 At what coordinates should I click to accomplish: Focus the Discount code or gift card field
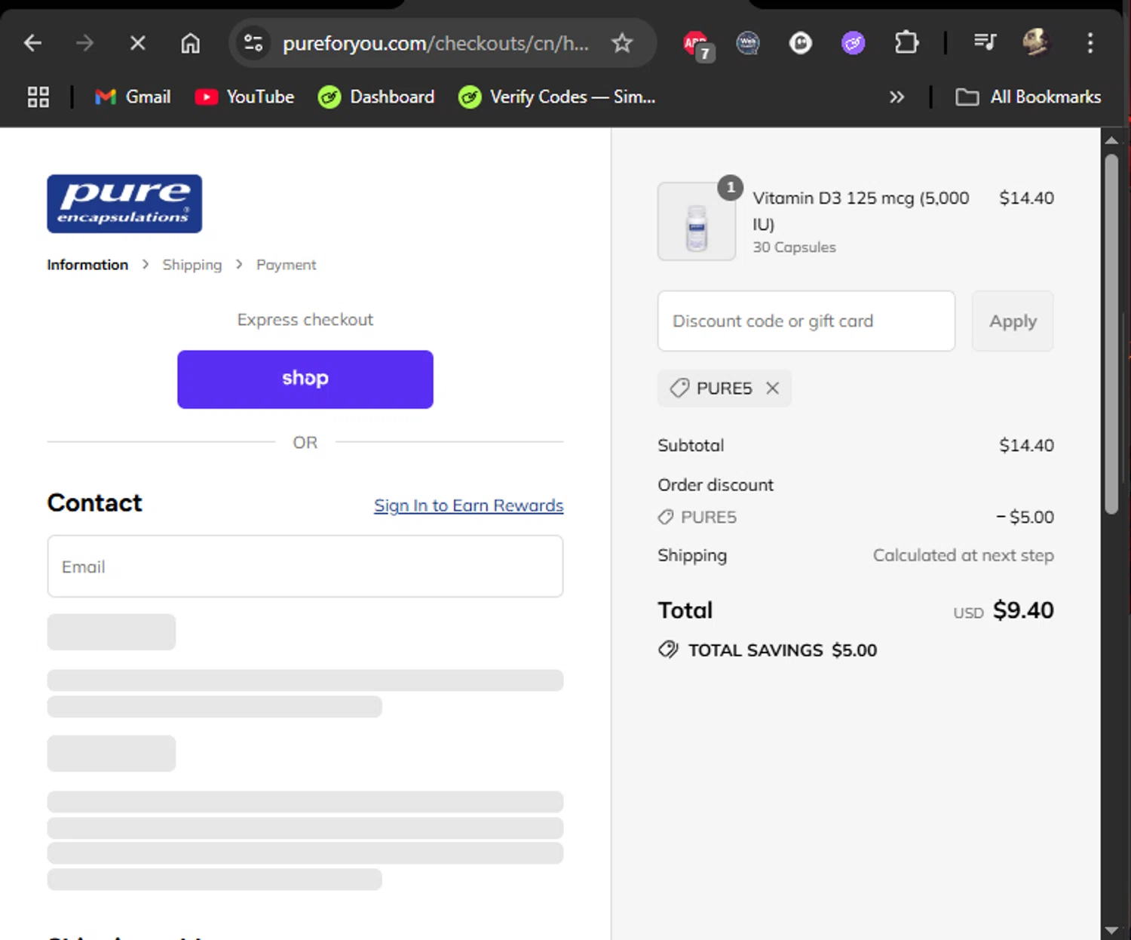[x=806, y=321]
